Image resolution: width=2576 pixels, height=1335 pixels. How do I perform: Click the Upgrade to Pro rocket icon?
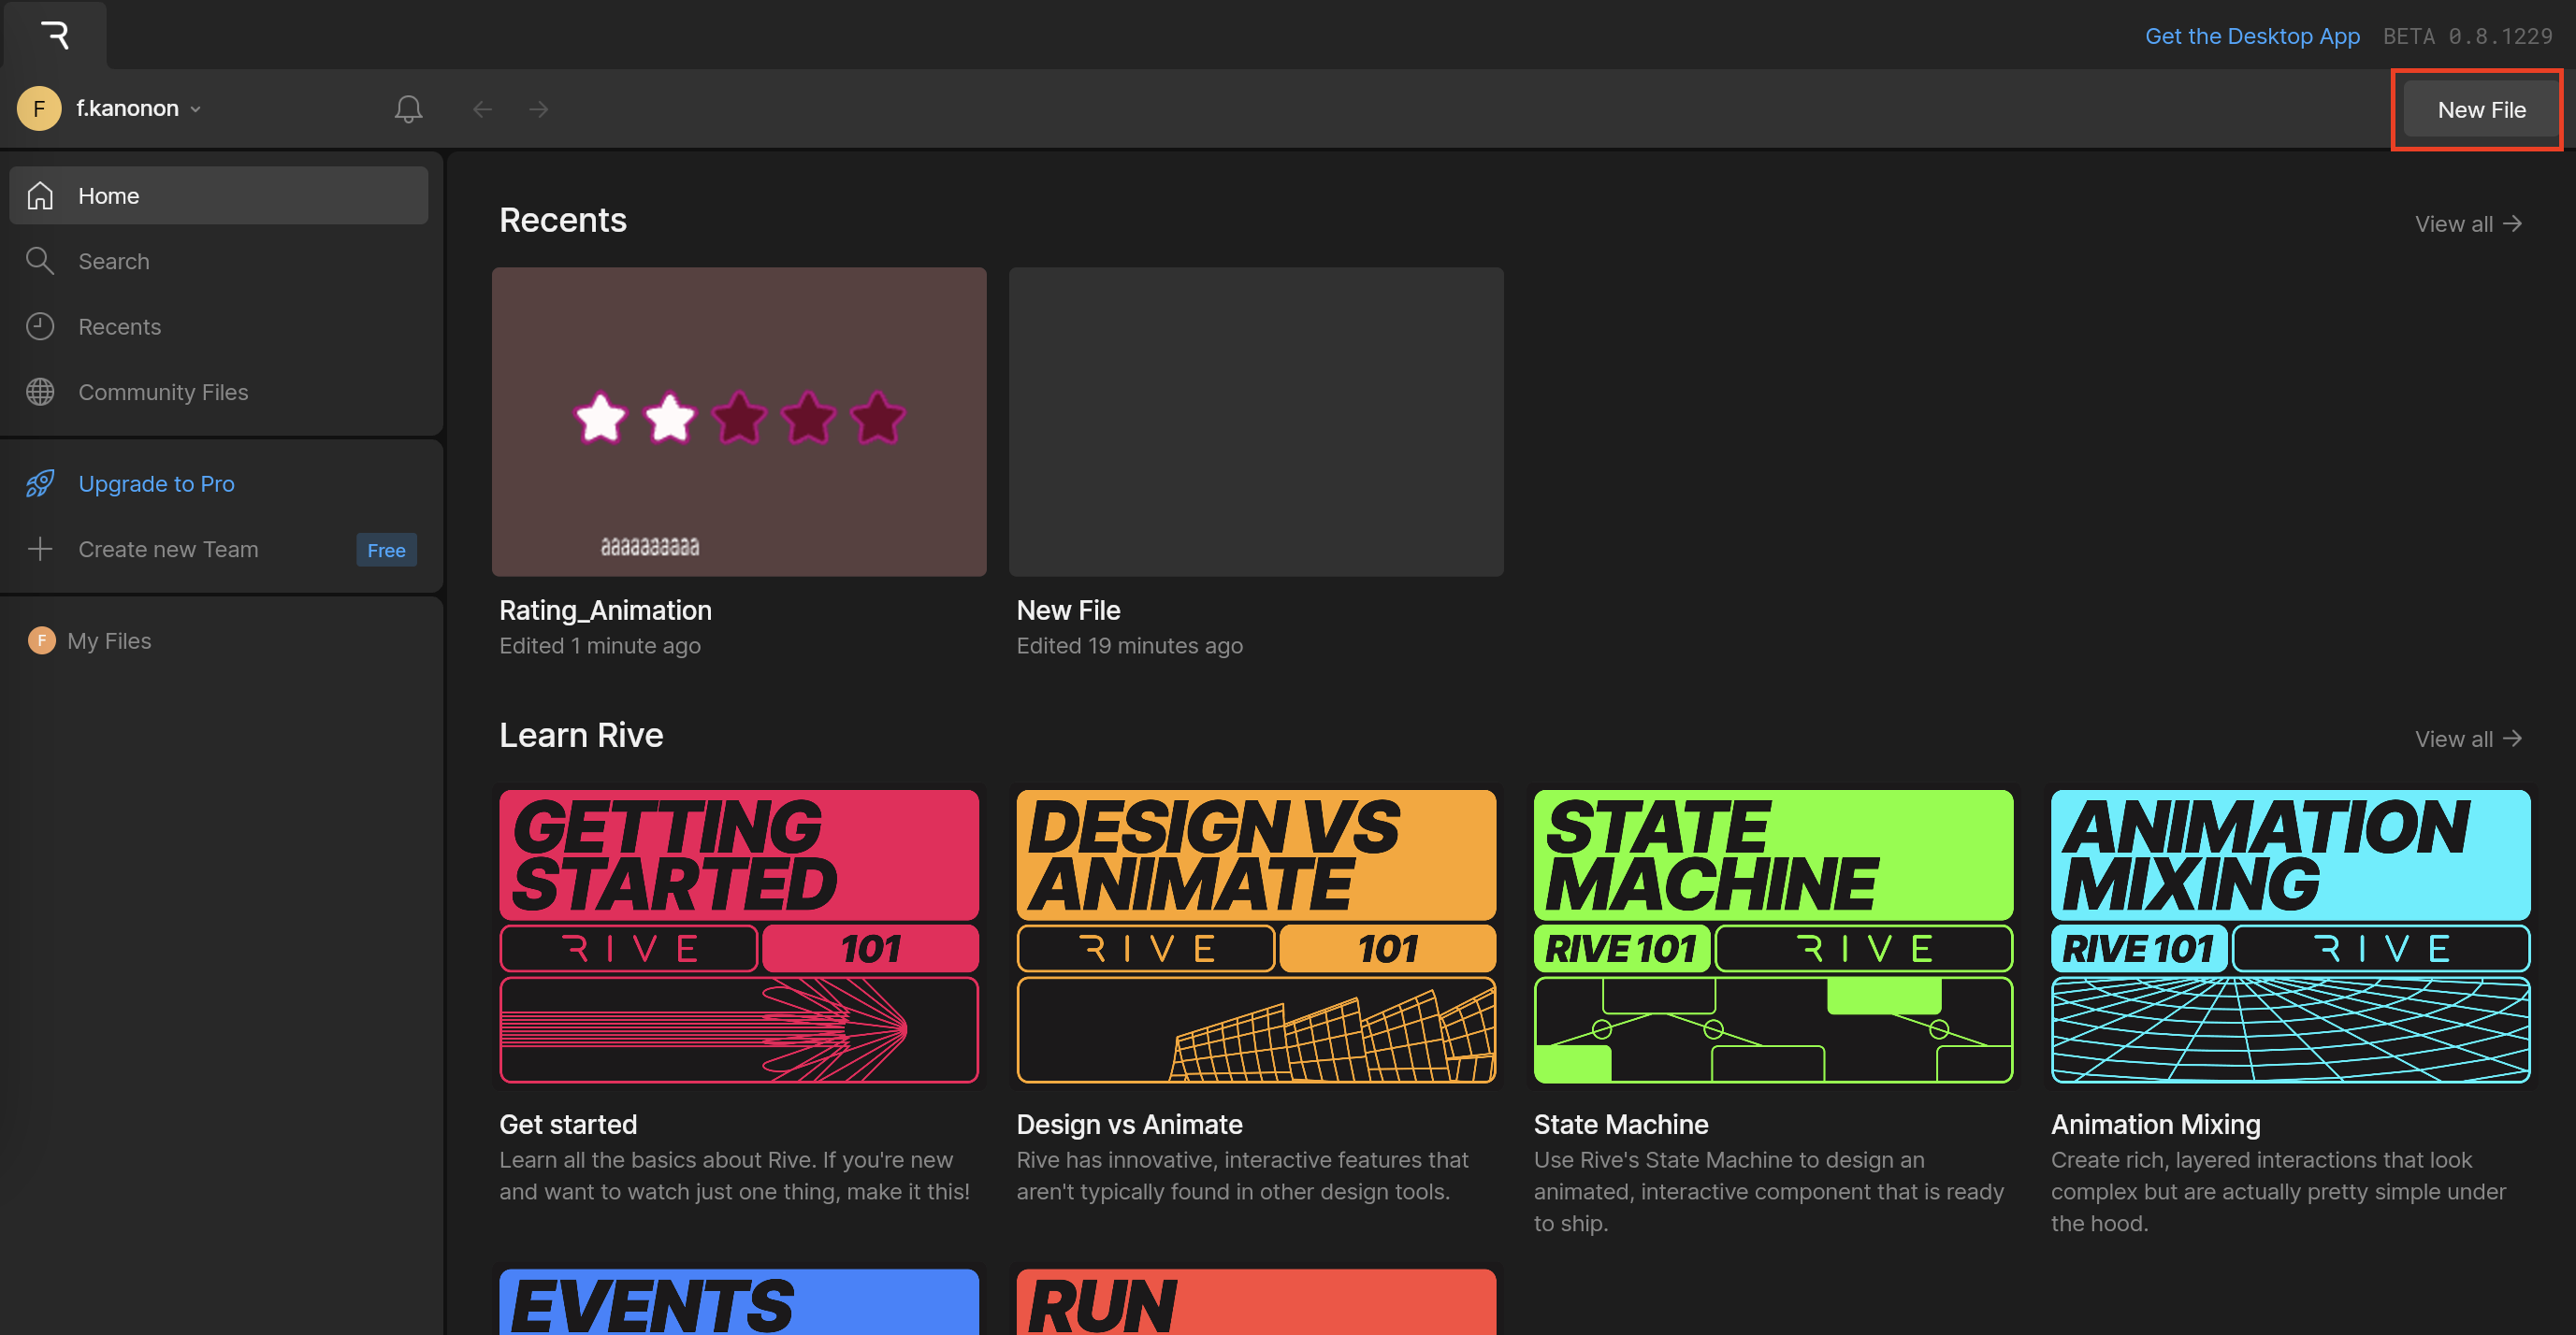pyautogui.click(x=40, y=483)
